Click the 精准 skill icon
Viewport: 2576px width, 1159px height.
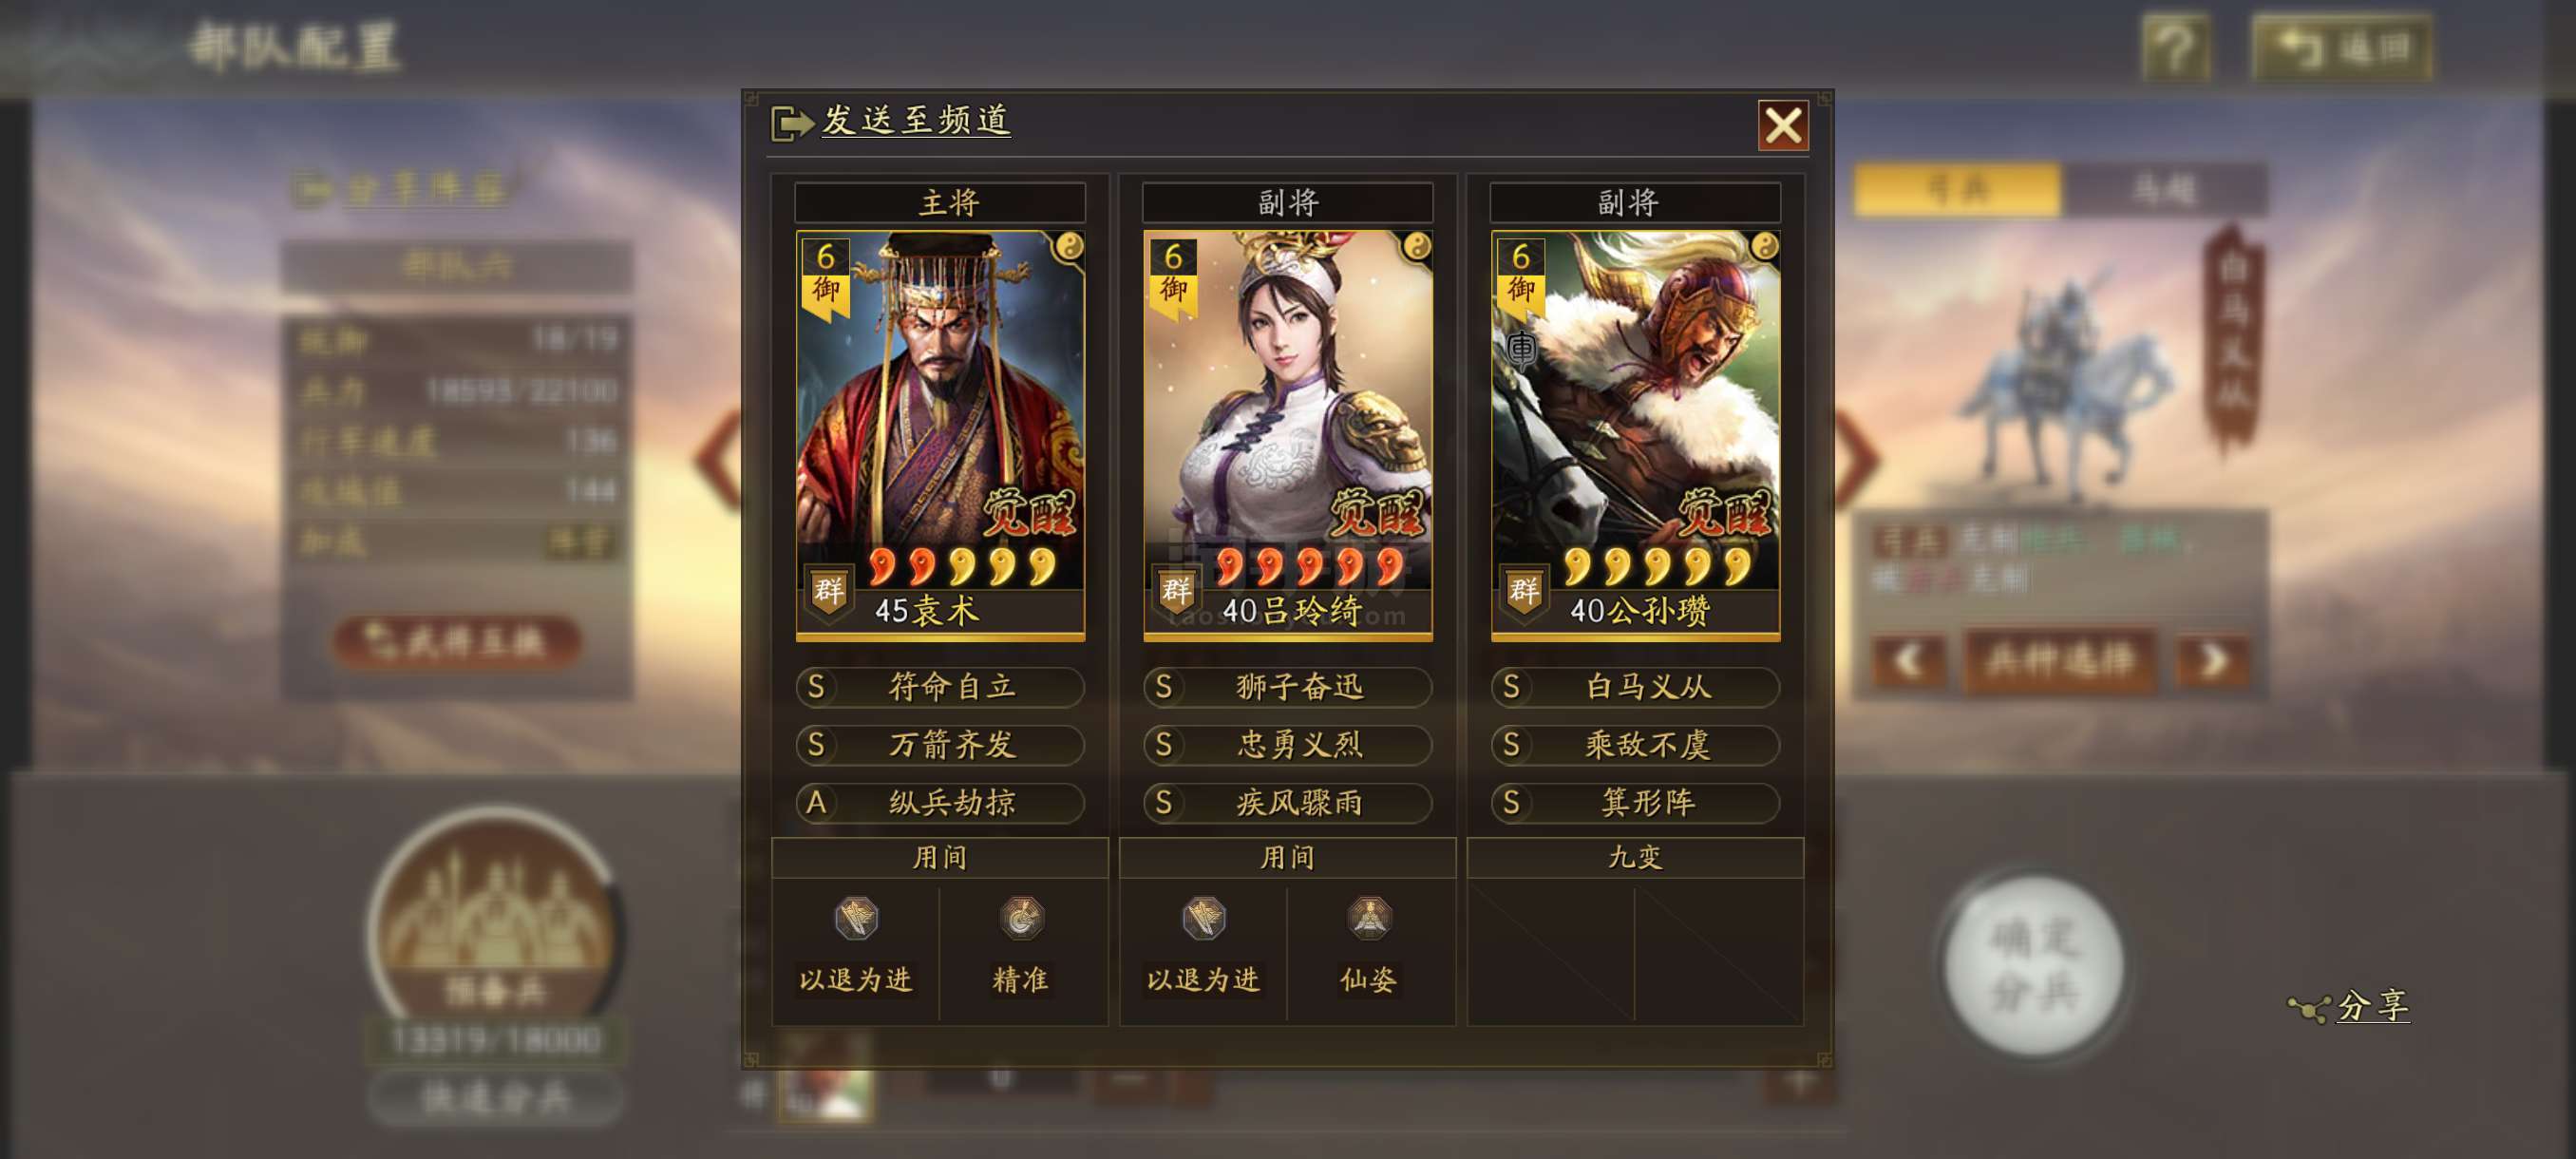[1020, 919]
